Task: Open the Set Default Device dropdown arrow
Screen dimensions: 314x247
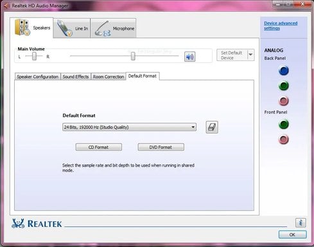Action: tap(250, 55)
